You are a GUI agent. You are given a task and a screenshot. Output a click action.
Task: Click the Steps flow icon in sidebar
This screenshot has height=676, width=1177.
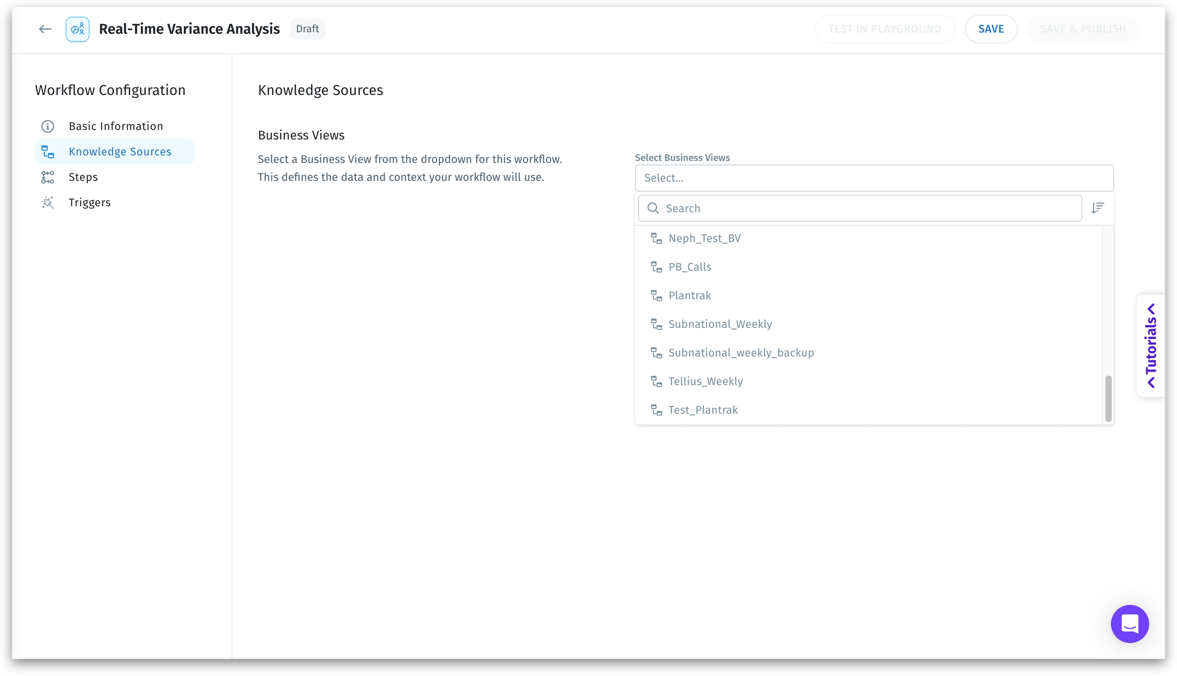pos(48,177)
